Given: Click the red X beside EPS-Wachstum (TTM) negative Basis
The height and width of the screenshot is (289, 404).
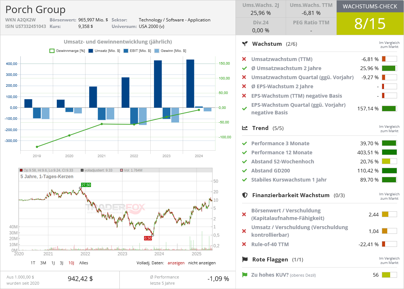Looking at the screenshot, I should (x=244, y=96).
